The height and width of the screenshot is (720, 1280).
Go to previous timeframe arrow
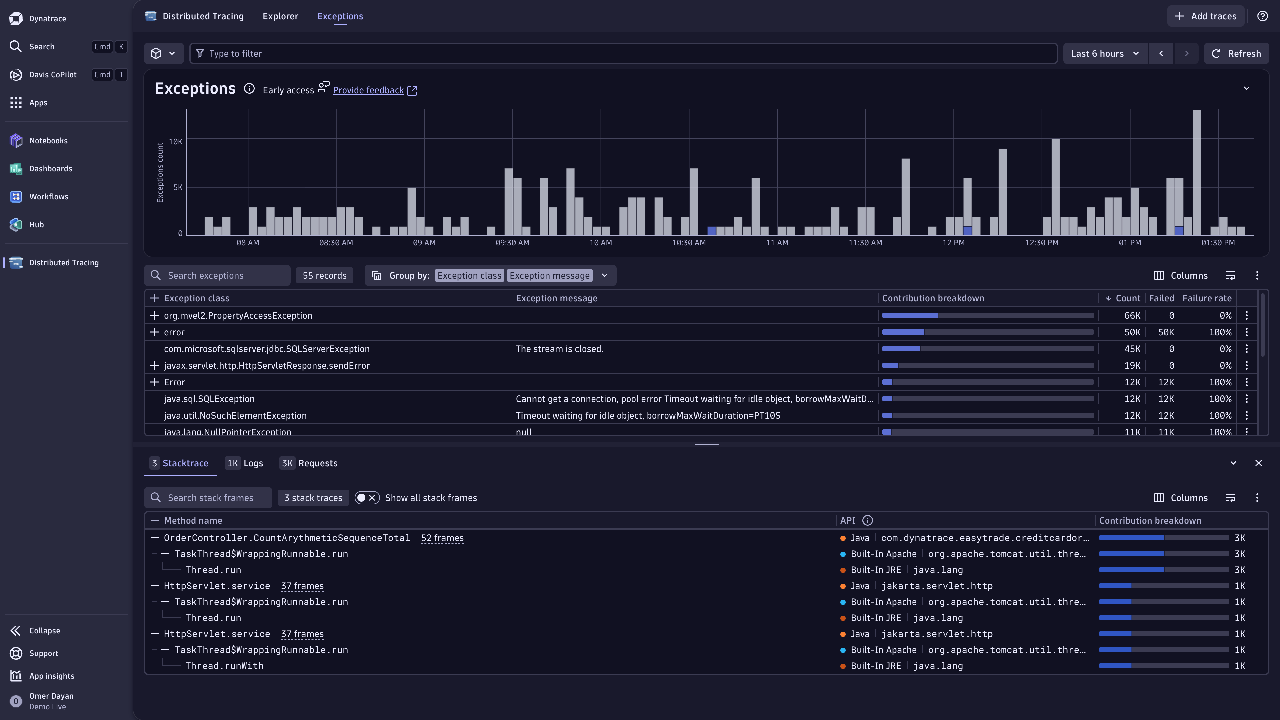click(1161, 54)
